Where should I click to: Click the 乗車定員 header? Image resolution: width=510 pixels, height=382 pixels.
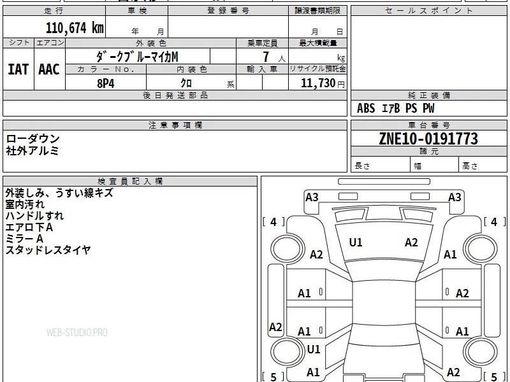click(262, 43)
